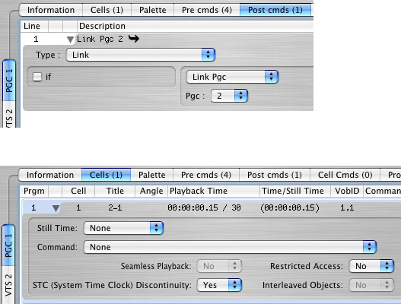
Task: Click the VobID column header
Action: (347, 191)
